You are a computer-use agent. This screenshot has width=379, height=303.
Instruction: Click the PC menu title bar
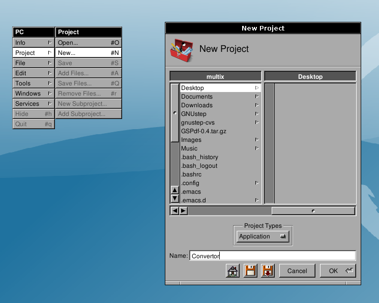coord(34,32)
